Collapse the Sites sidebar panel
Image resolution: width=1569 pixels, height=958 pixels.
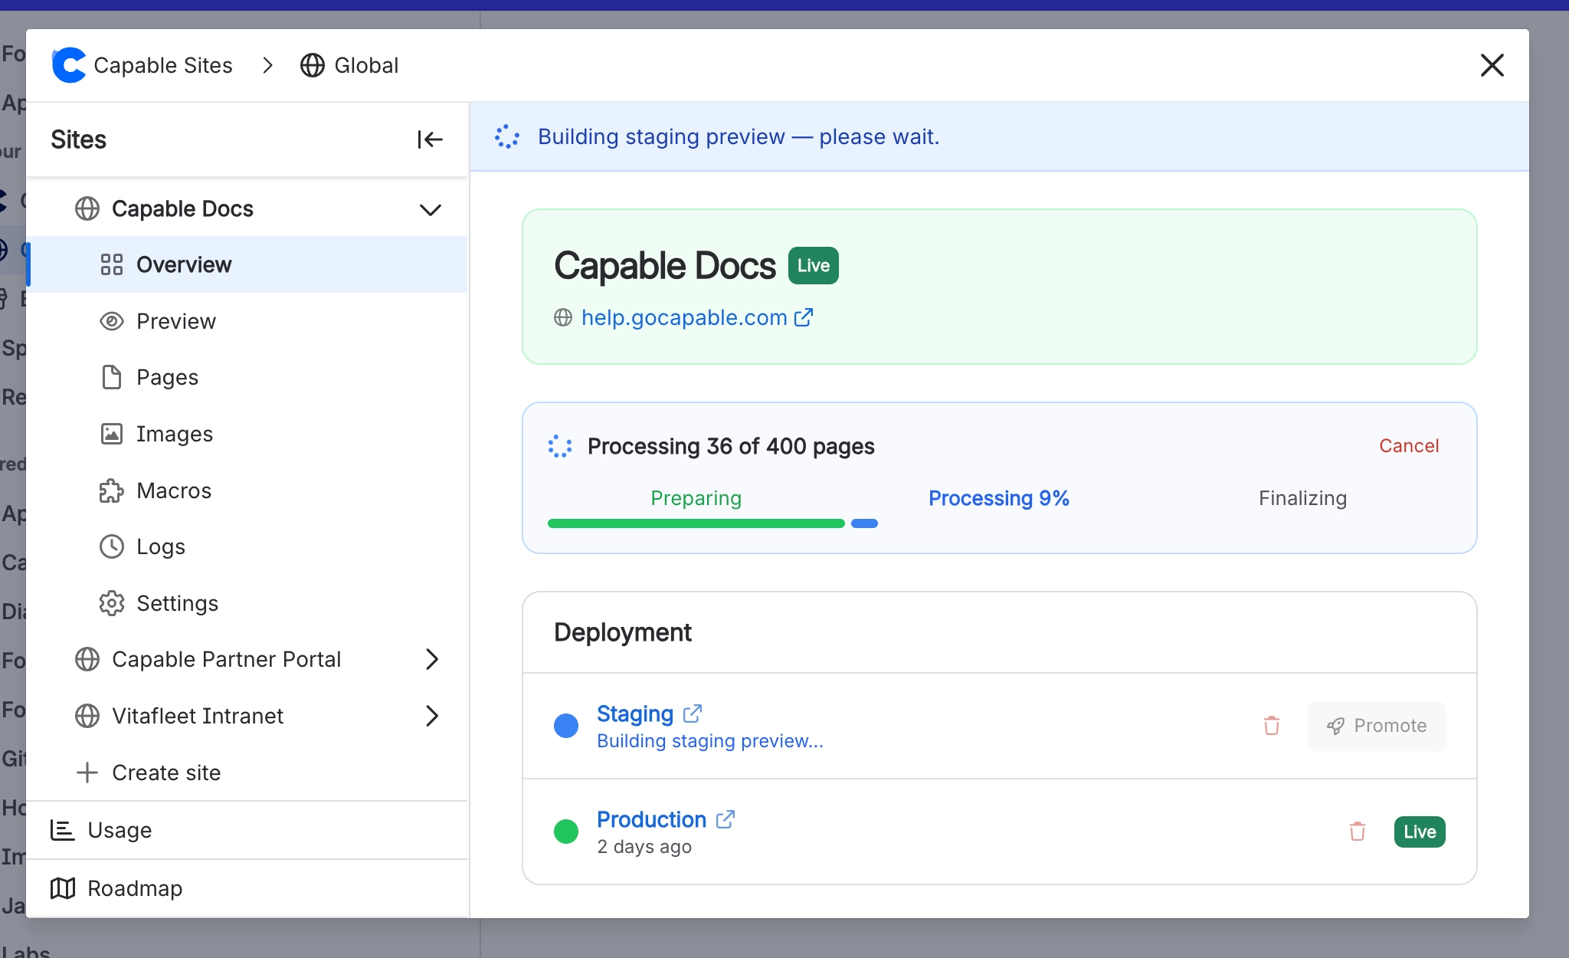click(430, 139)
